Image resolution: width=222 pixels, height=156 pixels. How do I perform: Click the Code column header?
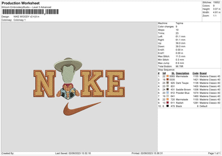(x=195, y=73)
